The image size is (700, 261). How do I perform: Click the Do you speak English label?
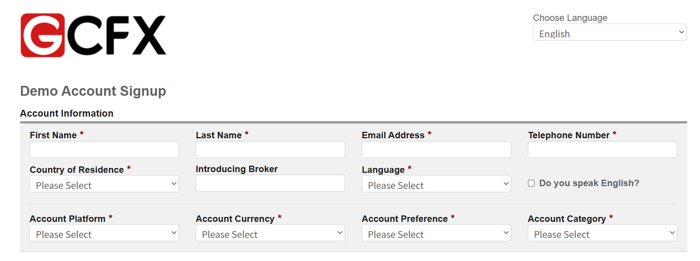pos(589,183)
